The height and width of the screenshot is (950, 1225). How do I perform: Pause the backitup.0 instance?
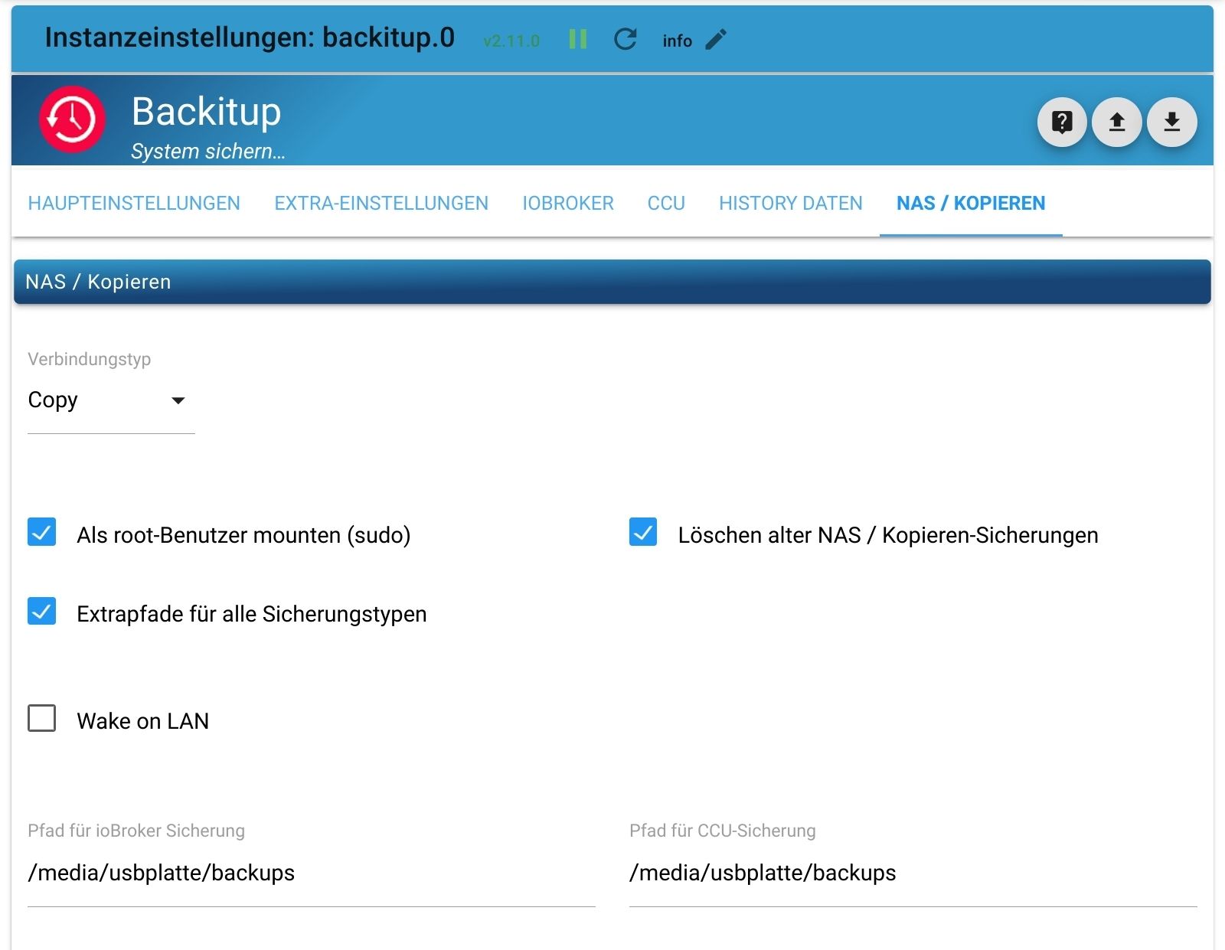(x=578, y=39)
